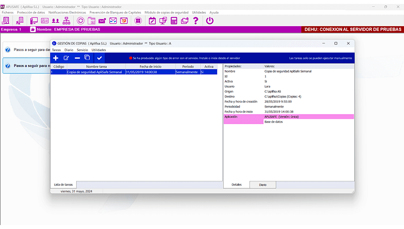The image size is (404, 229).
Task: Open Servicio menu in Gestión de Copias
Action: pos(82,50)
